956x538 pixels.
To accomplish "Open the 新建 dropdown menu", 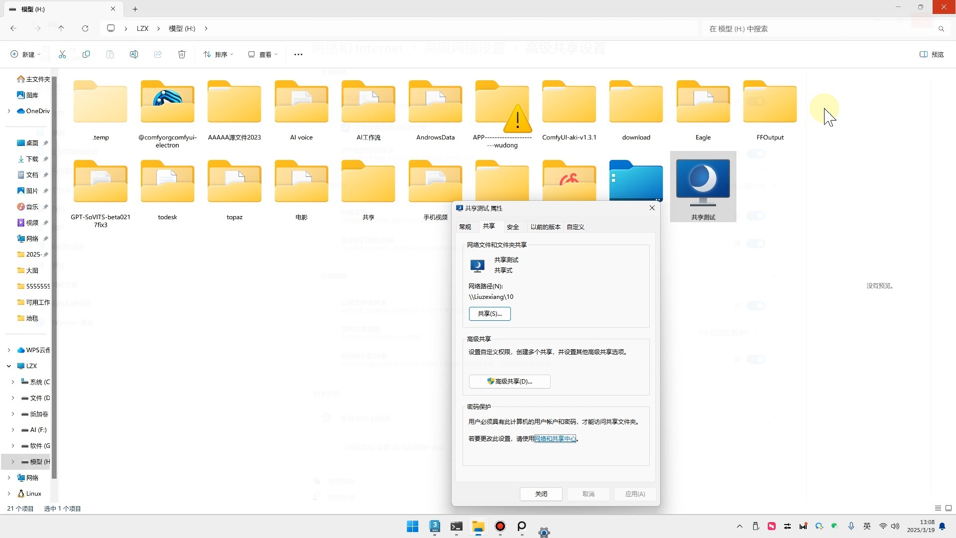I will click(25, 54).
